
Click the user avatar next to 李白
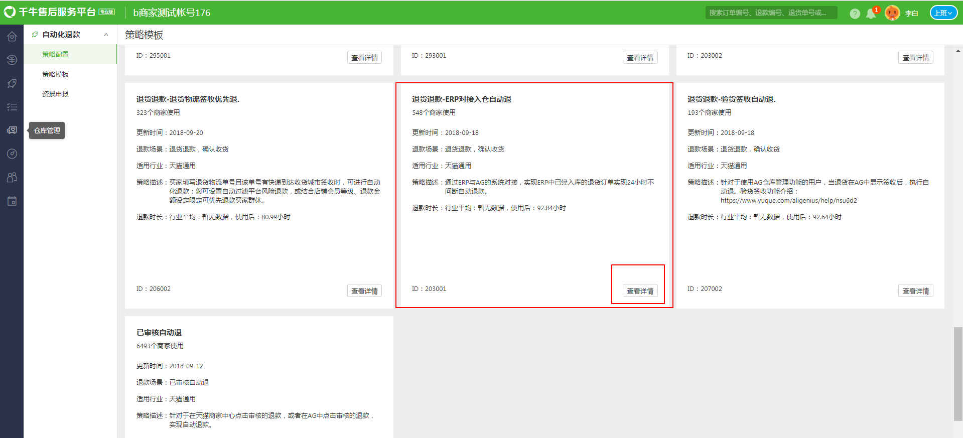pyautogui.click(x=892, y=13)
